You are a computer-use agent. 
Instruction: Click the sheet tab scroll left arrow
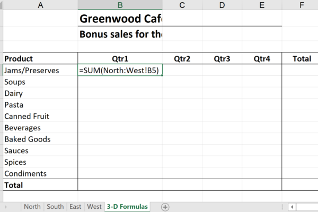point(6,207)
